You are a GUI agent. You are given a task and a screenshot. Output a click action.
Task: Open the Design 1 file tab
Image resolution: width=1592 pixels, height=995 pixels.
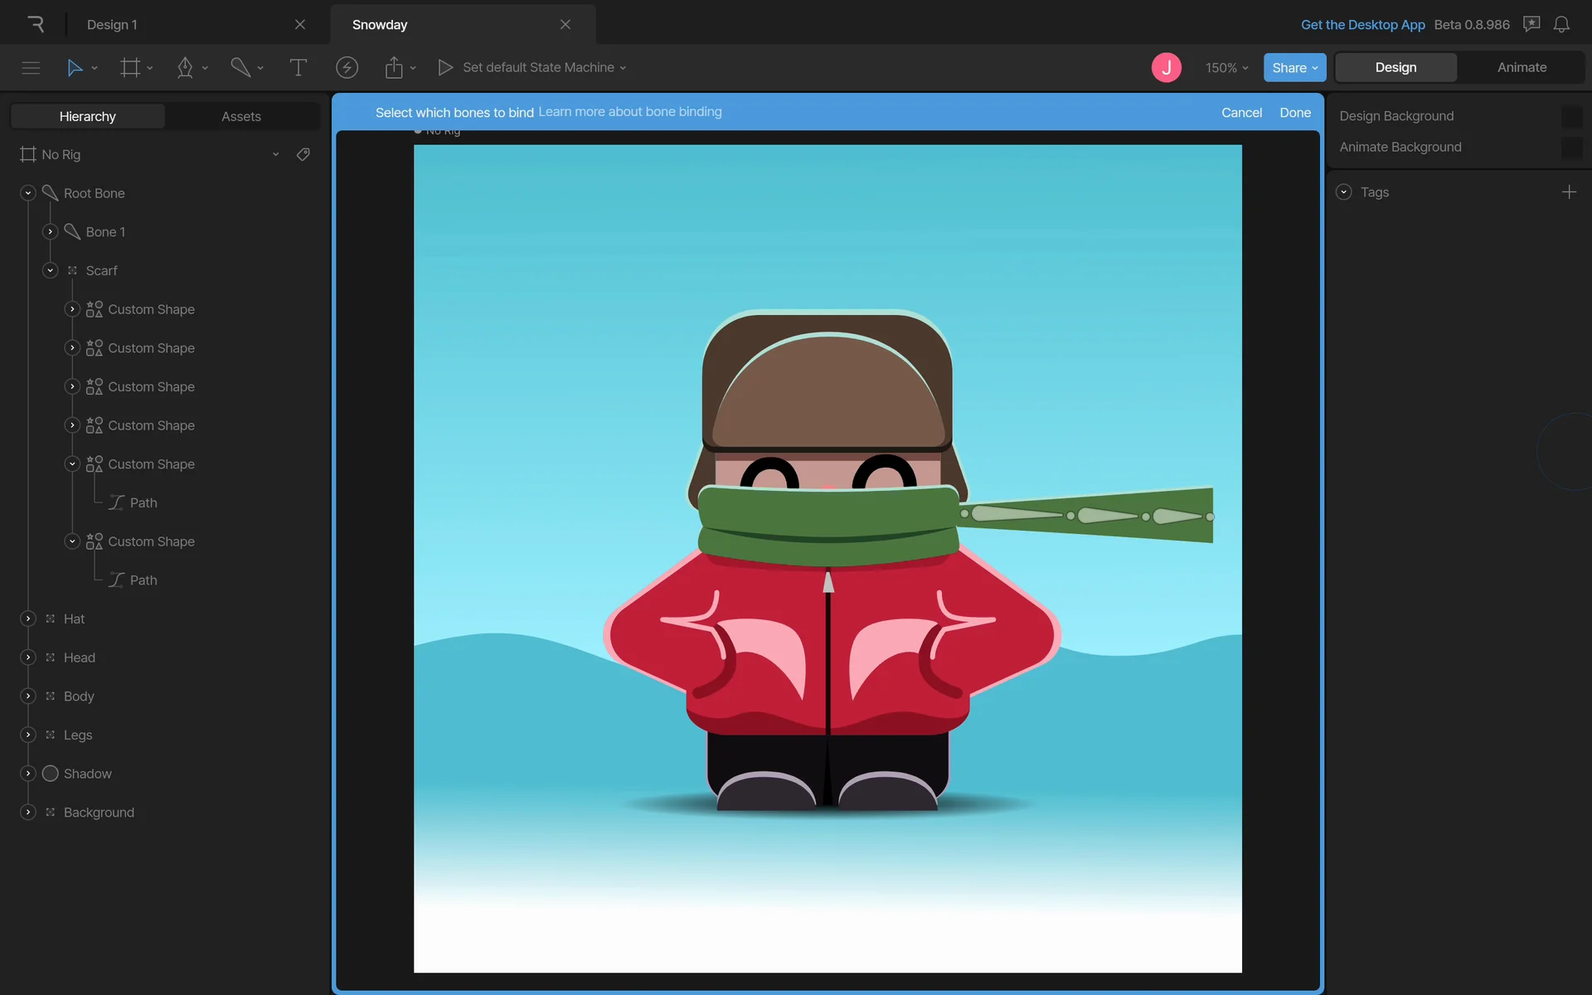point(112,24)
